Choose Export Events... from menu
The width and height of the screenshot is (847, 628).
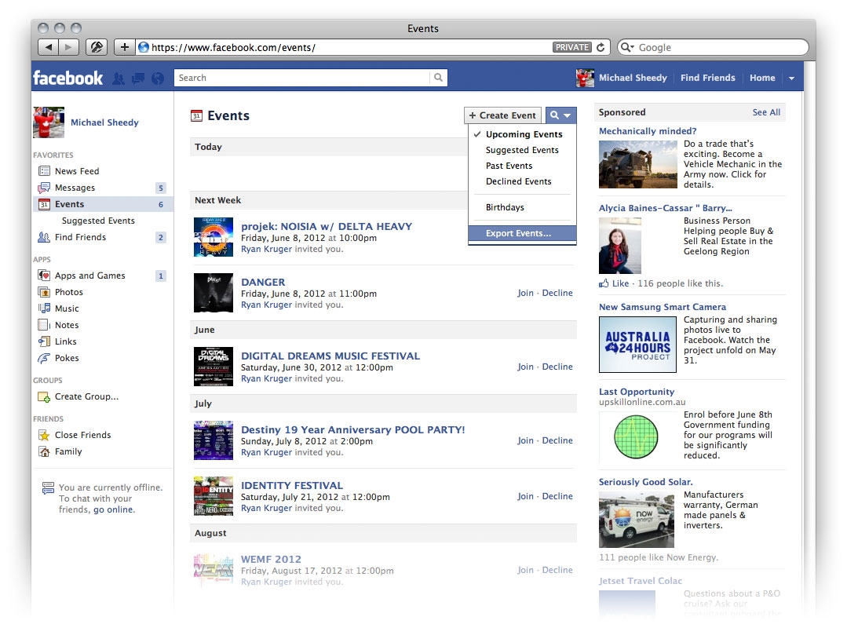click(x=522, y=233)
